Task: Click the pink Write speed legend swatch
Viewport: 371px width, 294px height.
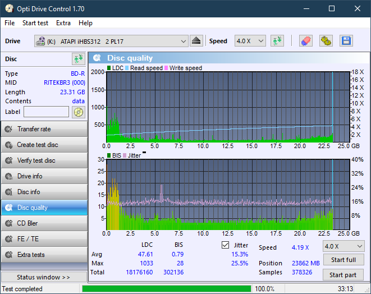Action: coord(166,68)
